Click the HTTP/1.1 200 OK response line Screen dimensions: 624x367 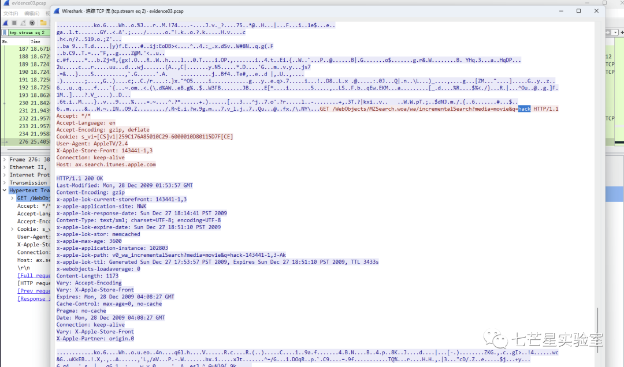[x=80, y=178]
